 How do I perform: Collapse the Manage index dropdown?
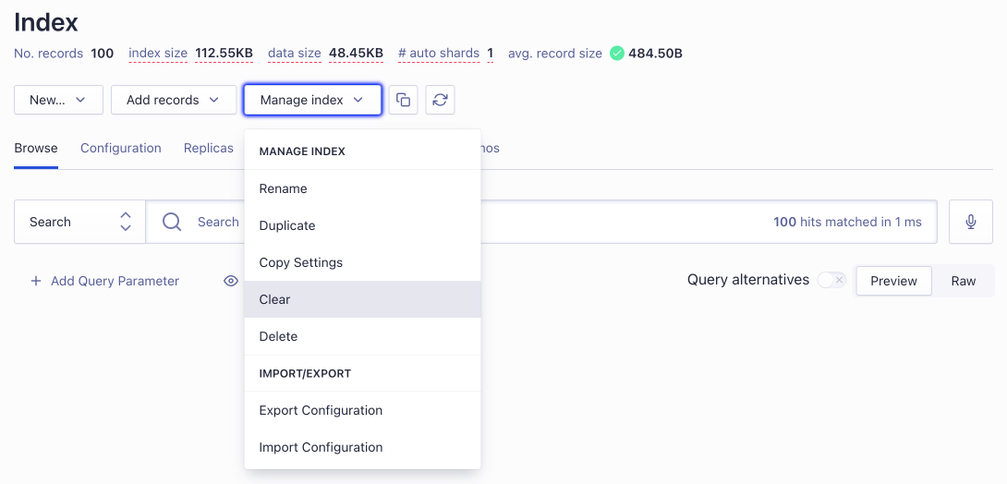pos(313,100)
